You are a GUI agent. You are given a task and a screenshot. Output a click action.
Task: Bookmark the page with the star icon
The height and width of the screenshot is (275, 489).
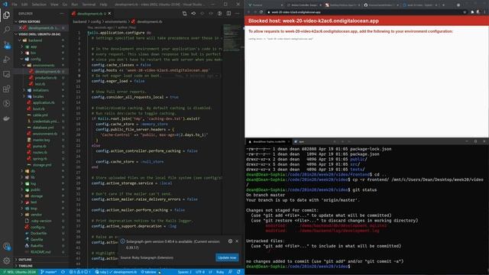click(465, 12)
